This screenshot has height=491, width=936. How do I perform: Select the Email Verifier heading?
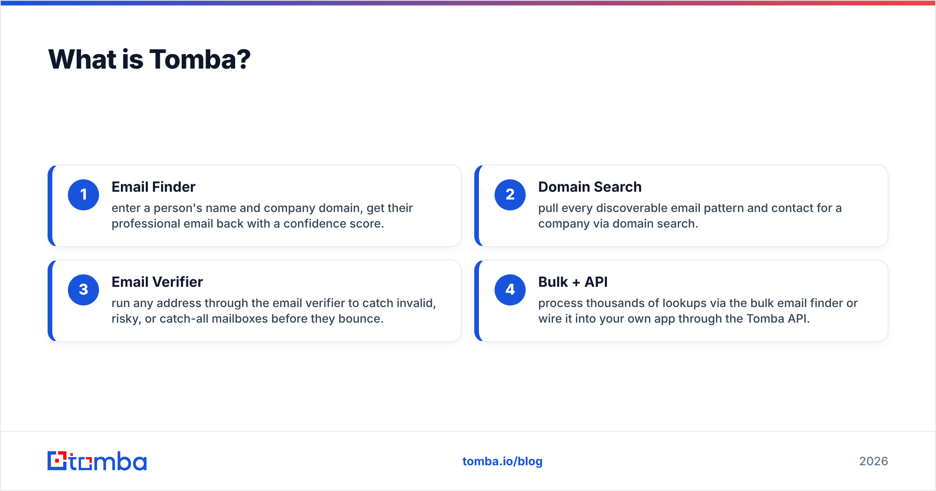157,282
